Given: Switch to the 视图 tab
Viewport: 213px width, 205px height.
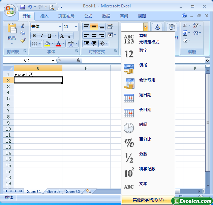Looking at the screenshot, I should (x=142, y=16).
